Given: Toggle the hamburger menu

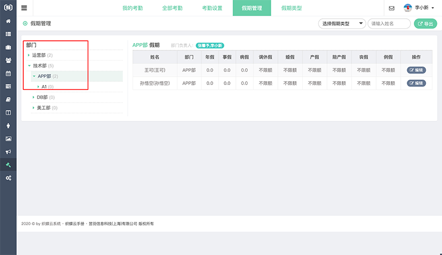Looking at the screenshot, I should coord(24,8).
